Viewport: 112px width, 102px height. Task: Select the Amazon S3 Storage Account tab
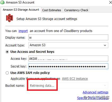21,10
